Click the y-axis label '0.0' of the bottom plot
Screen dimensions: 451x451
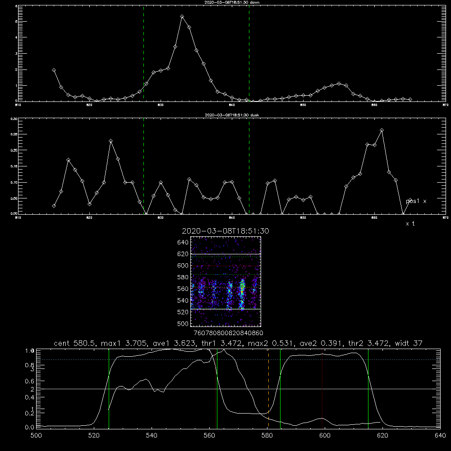point(30,428)
